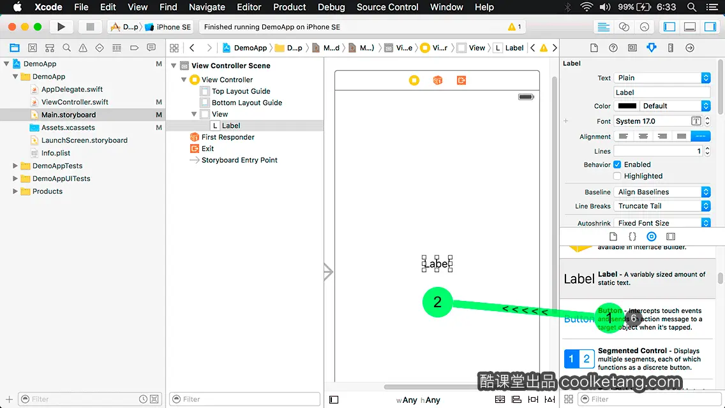Go back in editor history
Viewport: 725px width, 408px height.
click(x=192, y=48)
